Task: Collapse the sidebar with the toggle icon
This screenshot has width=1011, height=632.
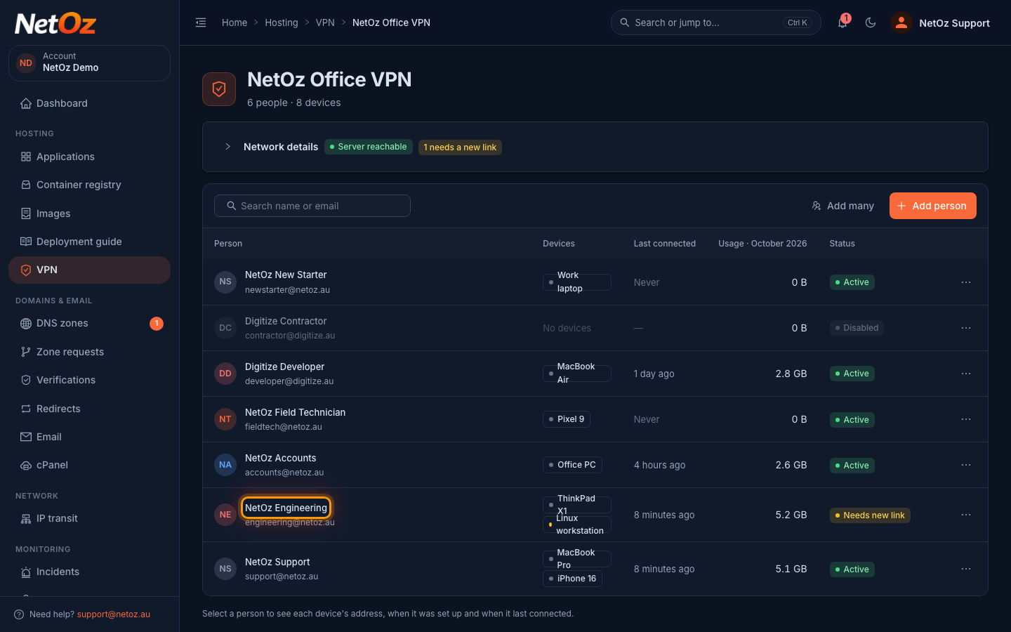Action: [x=201, y=22]
